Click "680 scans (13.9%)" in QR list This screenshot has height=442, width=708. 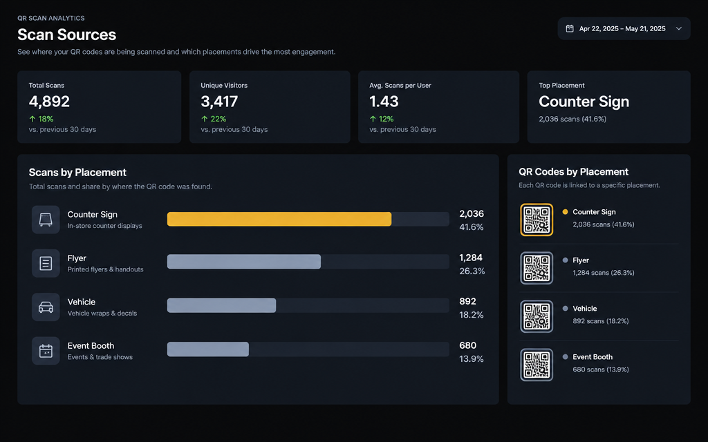(601, 369)
